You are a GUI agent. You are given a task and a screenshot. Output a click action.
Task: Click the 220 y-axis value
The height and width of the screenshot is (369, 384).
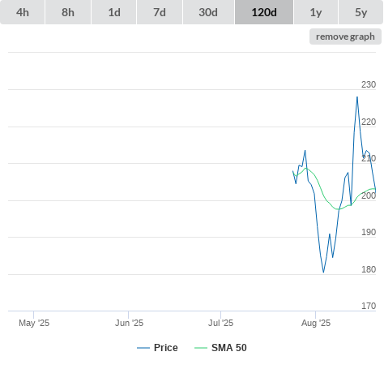pos(369,122)
